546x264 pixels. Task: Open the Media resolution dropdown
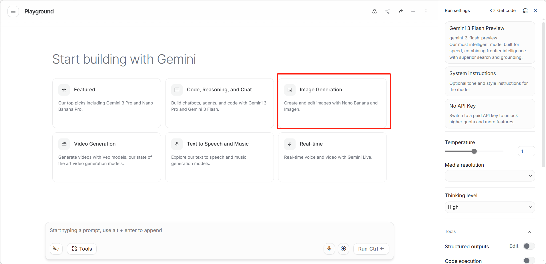(x=490, y=176)
